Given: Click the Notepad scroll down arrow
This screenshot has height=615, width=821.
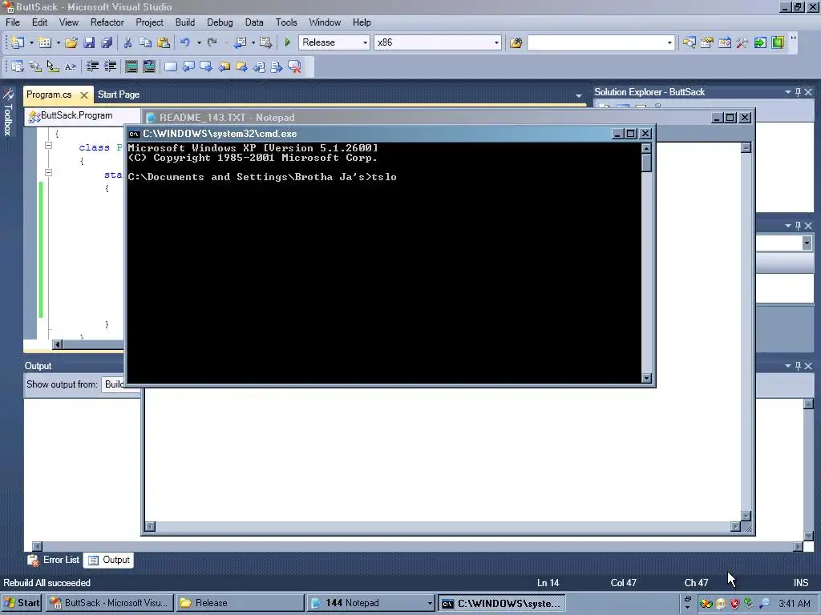Looking at the screenshot, I should [746, 516].
